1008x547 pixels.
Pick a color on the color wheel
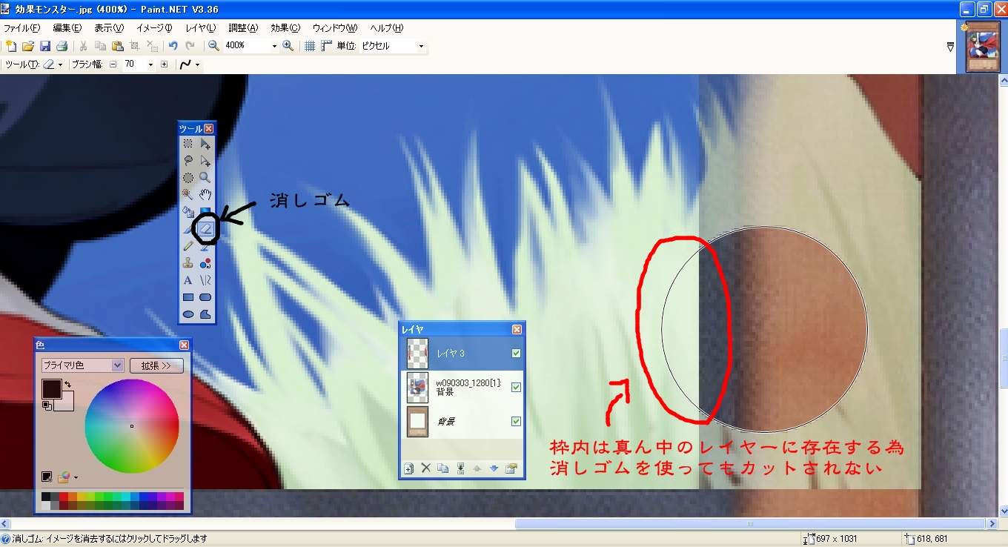132,425
